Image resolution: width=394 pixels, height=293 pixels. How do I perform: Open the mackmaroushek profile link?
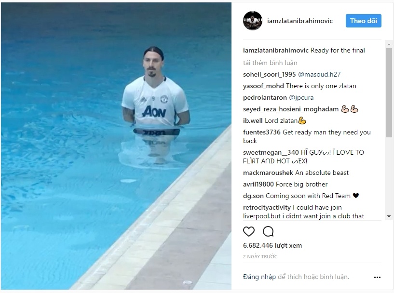tap(268, 173)
